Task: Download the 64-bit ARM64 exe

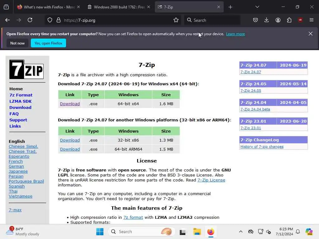Action: click(x=70, y=149)
